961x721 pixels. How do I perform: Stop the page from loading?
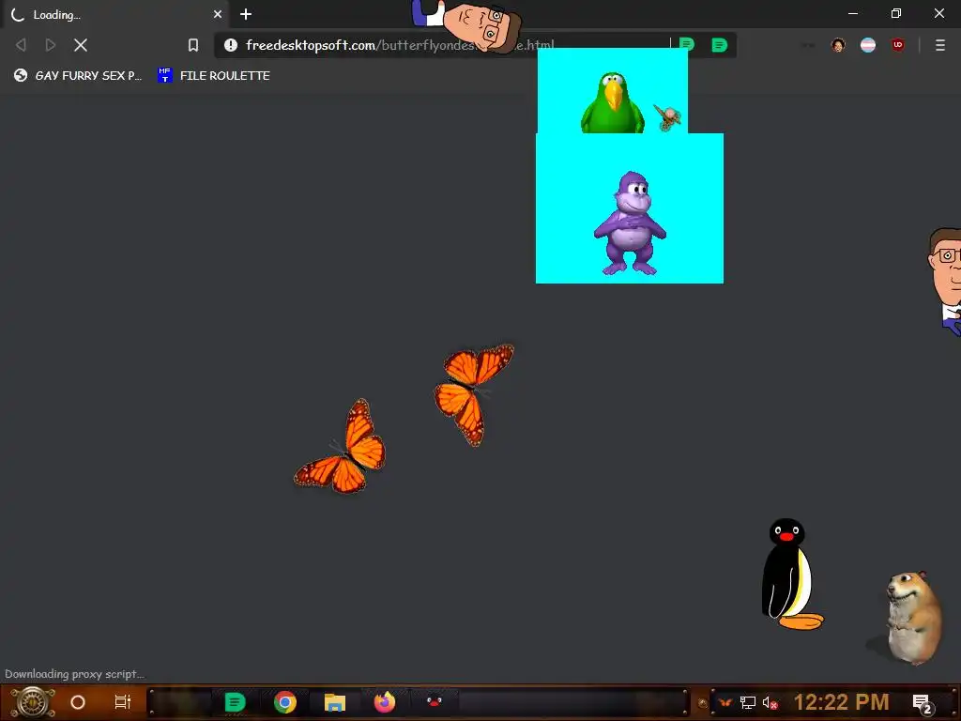[x=81, y=45]
